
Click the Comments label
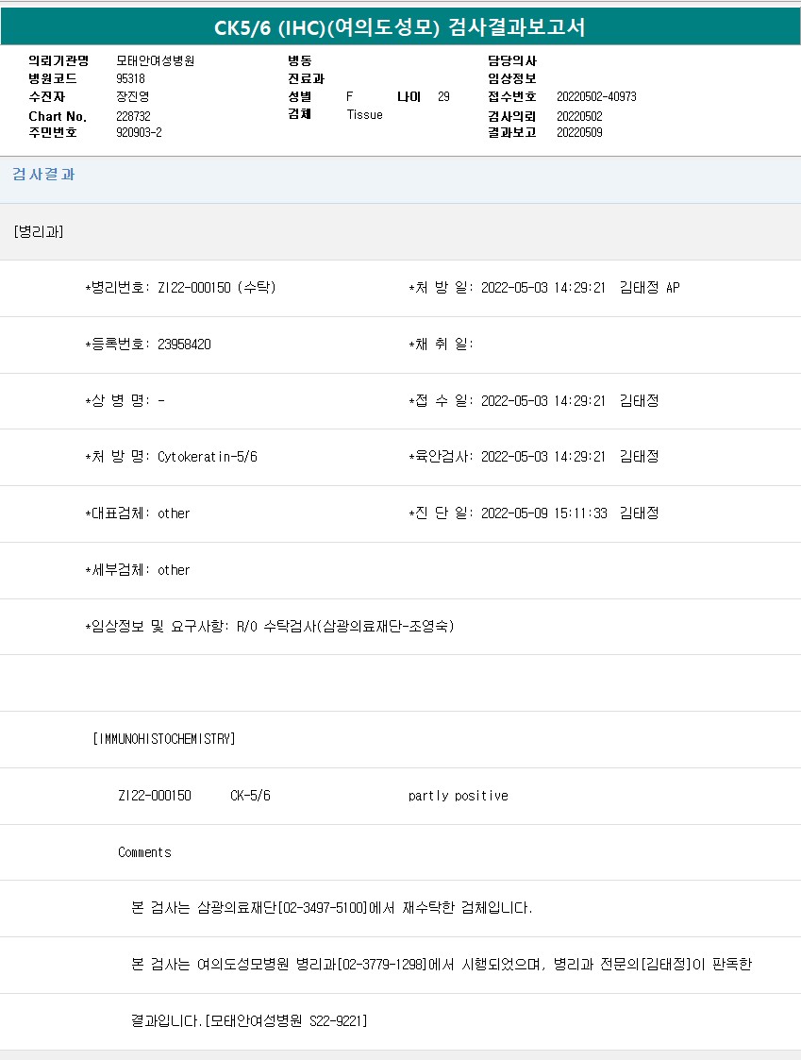pyautogui.click(x=144, y=852)
